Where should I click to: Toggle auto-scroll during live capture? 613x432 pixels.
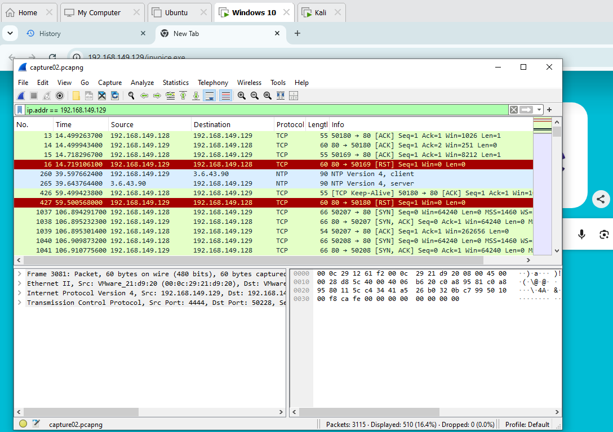[x=210, y=96]
